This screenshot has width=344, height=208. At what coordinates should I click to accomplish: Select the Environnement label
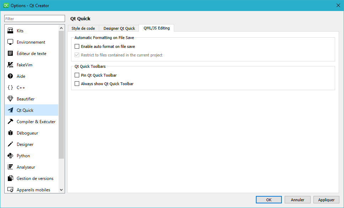[x=31, y=42]
